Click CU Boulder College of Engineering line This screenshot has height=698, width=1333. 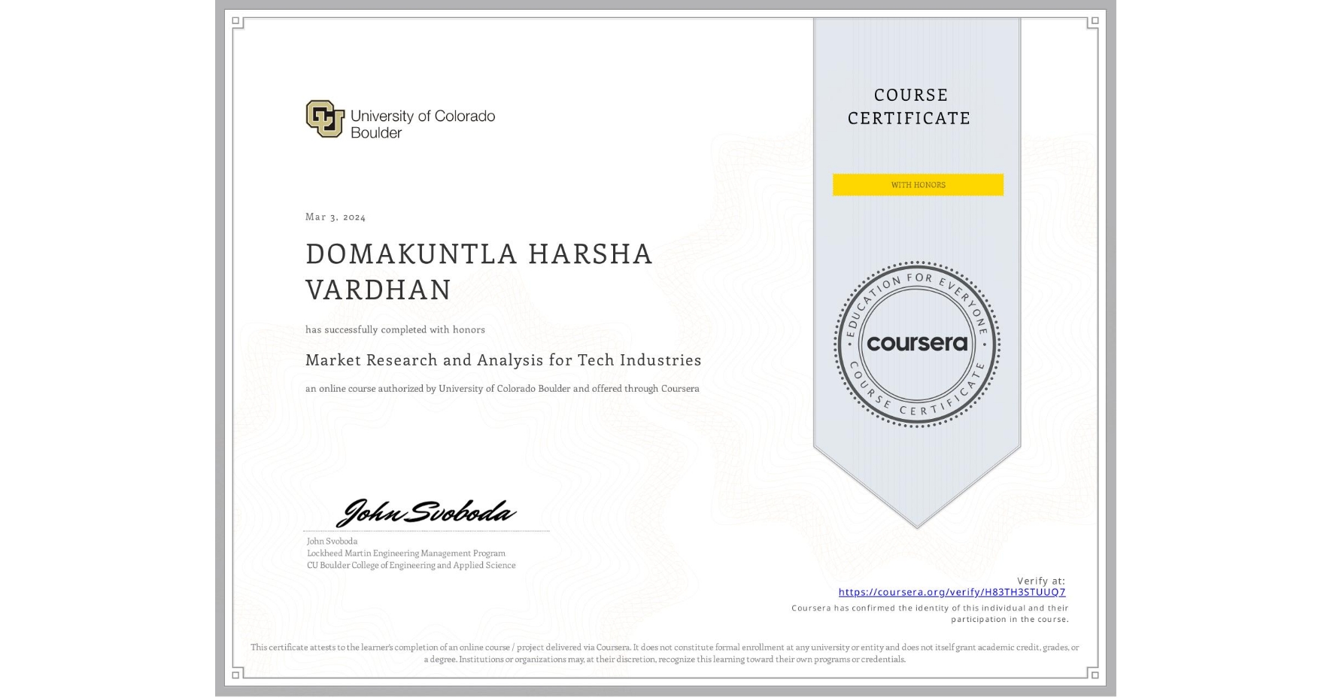point(411,565)
